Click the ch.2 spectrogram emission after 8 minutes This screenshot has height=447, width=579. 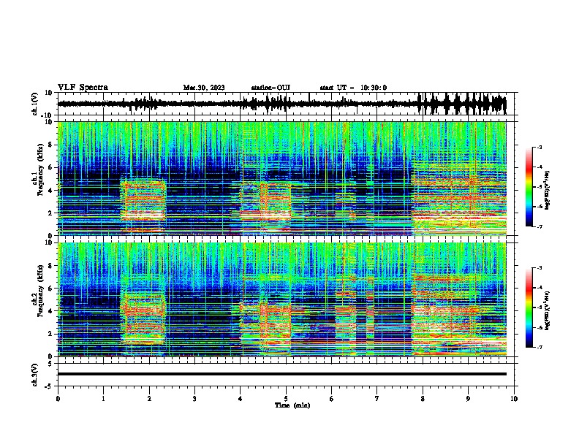click(x=459, y=315)
